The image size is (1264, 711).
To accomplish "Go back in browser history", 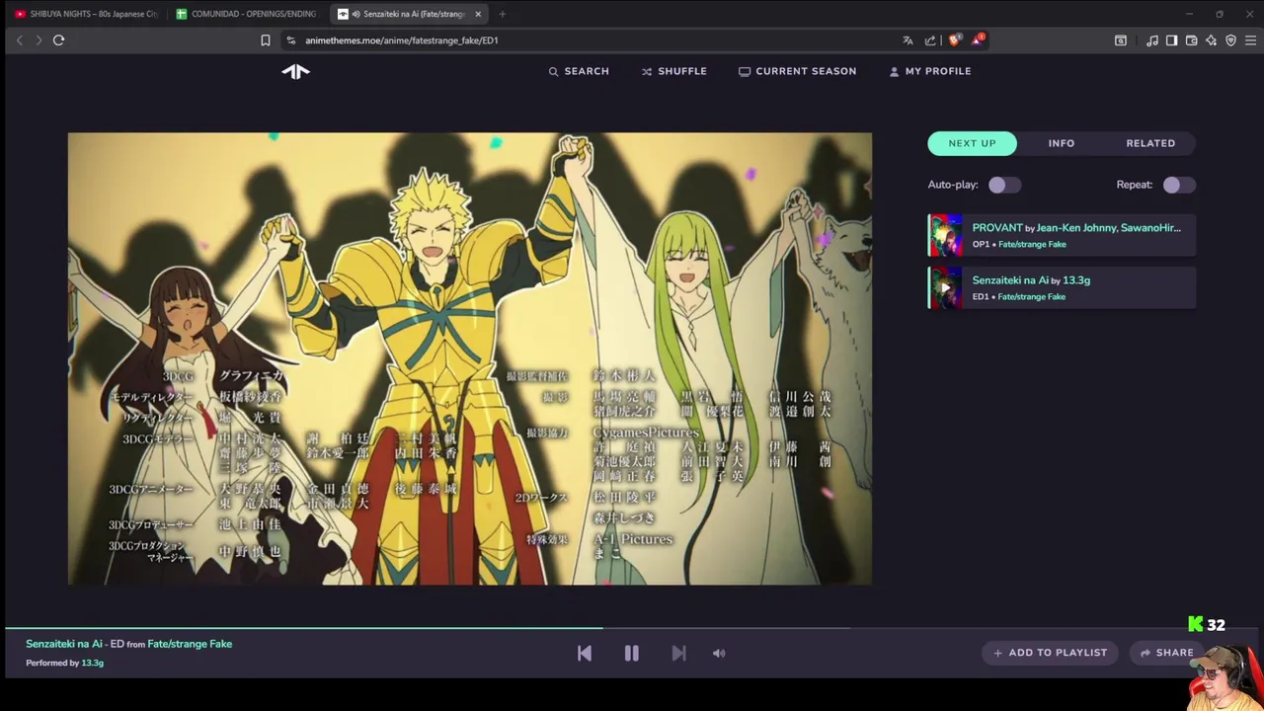I will point(19,40).
